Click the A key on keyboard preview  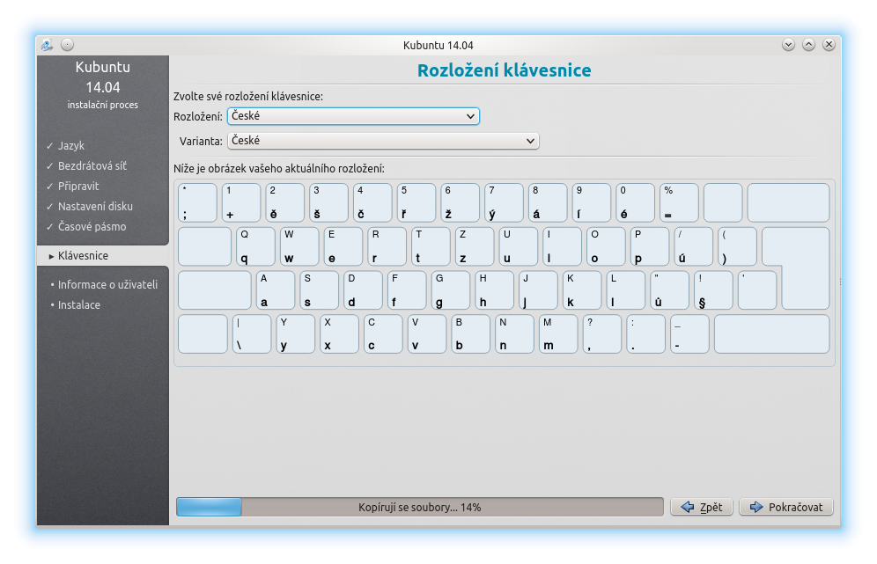[276, 290]
